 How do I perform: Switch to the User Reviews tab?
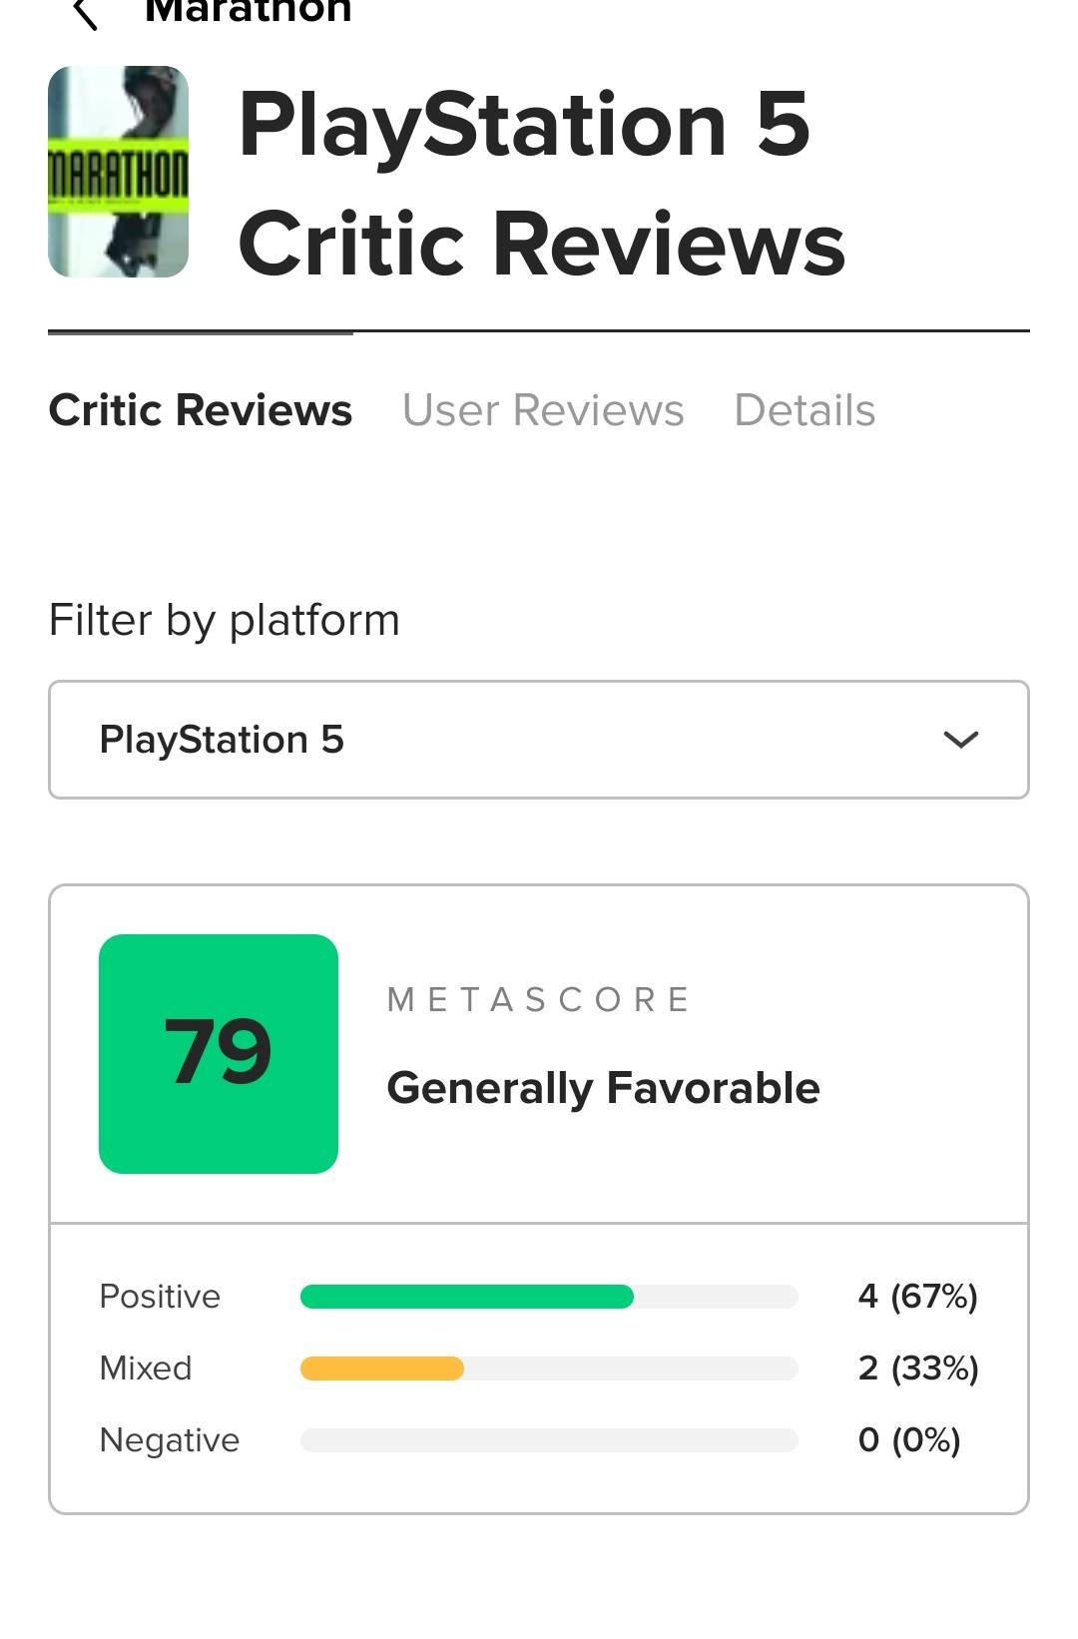coord(543,410)
